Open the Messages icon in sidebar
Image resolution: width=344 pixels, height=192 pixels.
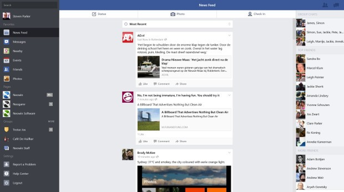pos(7,42)
